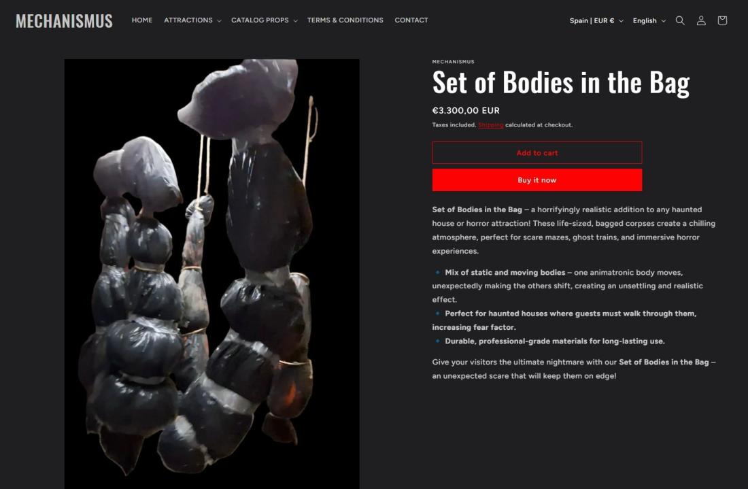Click the Set of Bodies in the Bag title
The width and height of the screenshot is (748, 489).
tap(561, 83)
